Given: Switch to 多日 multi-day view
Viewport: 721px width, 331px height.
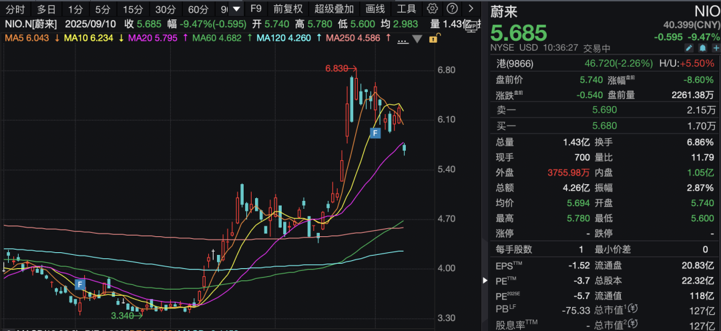Looking at the screenshot, I should pyautogui.click(x=46, y=9).
